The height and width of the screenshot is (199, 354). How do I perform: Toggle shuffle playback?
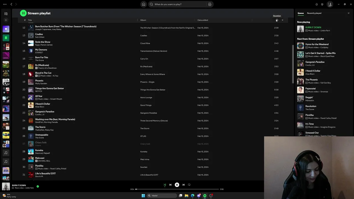(165, 185)
